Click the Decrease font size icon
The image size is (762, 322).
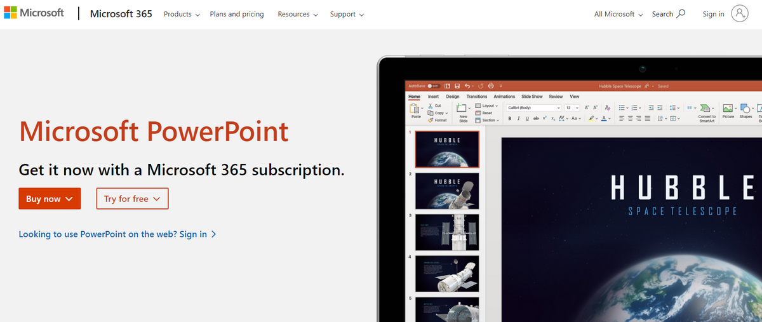pos(595,107)
